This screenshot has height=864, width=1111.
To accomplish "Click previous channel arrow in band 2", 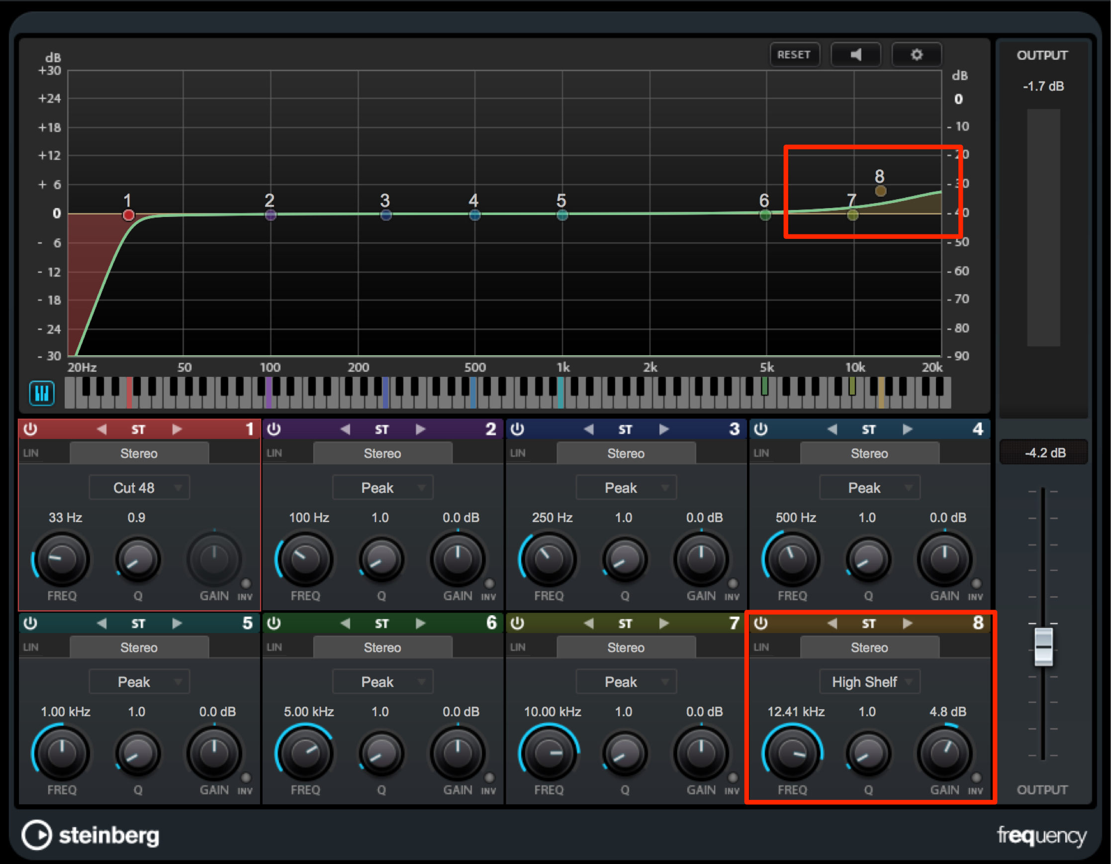I will click(x=346, y=429).
